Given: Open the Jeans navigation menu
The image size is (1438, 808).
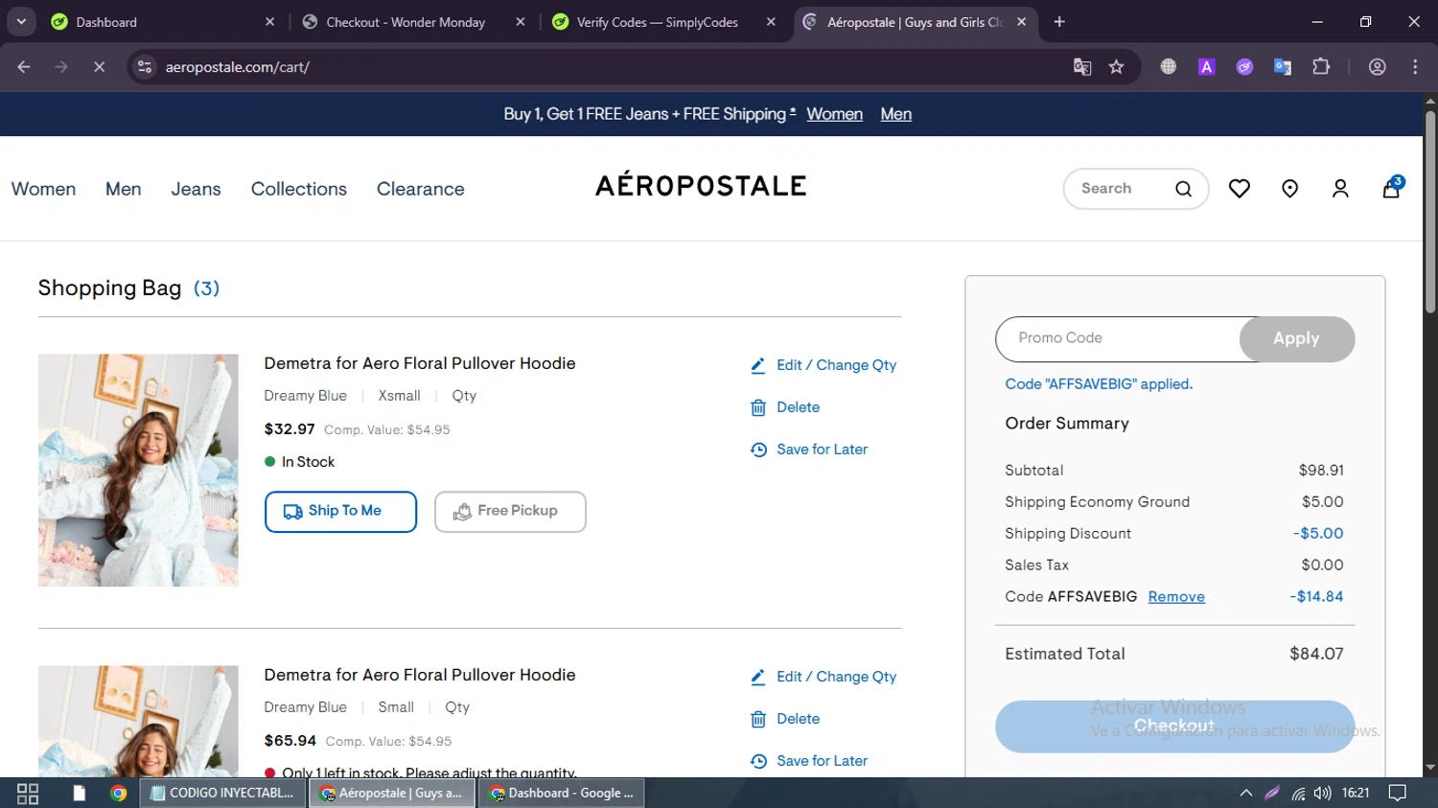Looking at the screenshot, I should [196, 189].
